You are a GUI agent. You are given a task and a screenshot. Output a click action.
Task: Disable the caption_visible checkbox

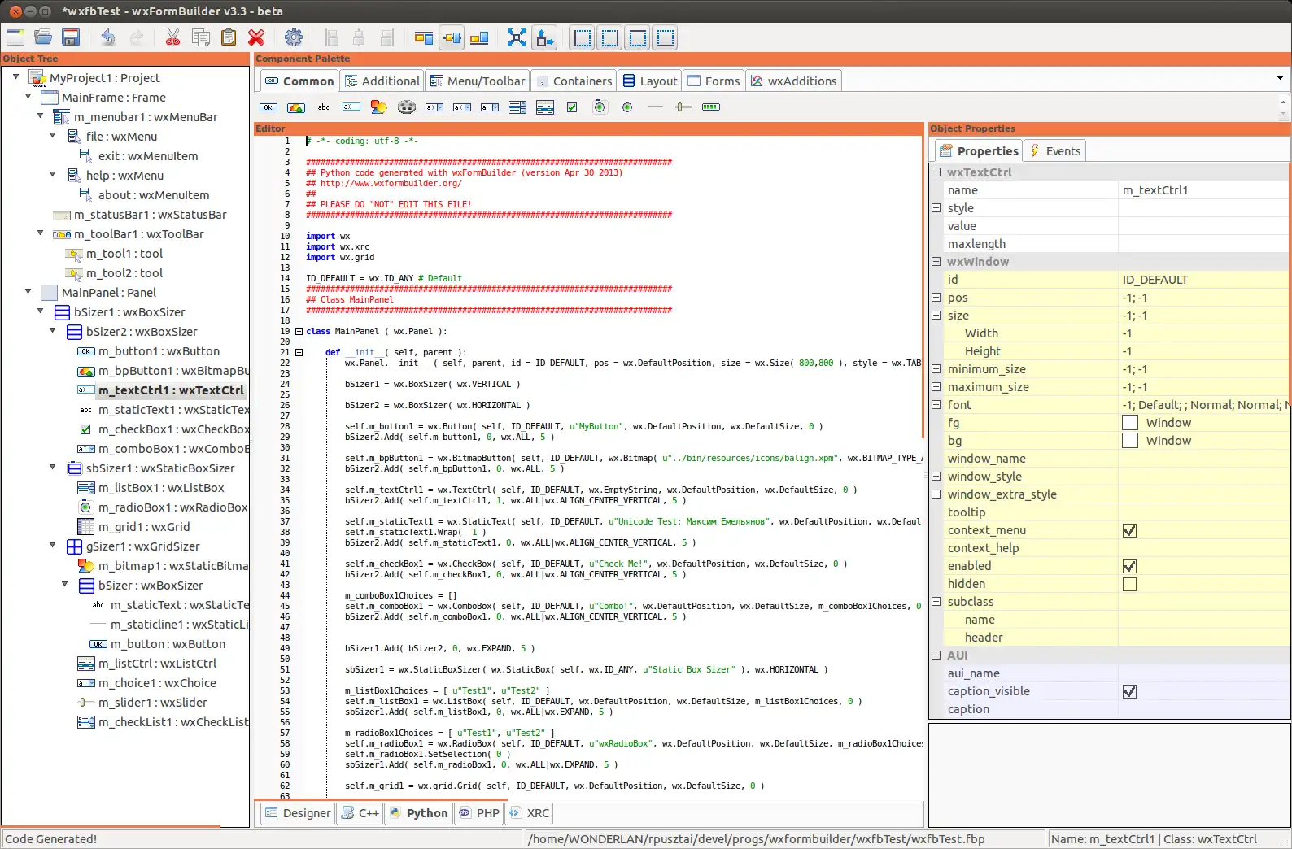(x=1129, y=692)
